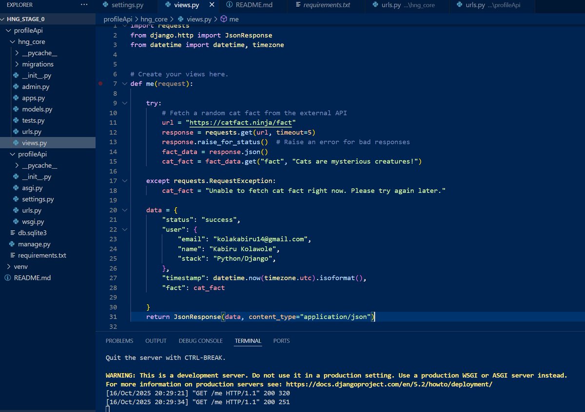Fold the try block at line 9
Viewport: 585px width, 412px height.
pyautogui.click(x=125, y=103)
